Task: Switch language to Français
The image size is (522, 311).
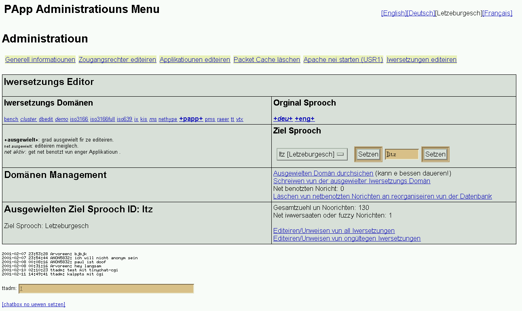Action: [x=497, y=13]
